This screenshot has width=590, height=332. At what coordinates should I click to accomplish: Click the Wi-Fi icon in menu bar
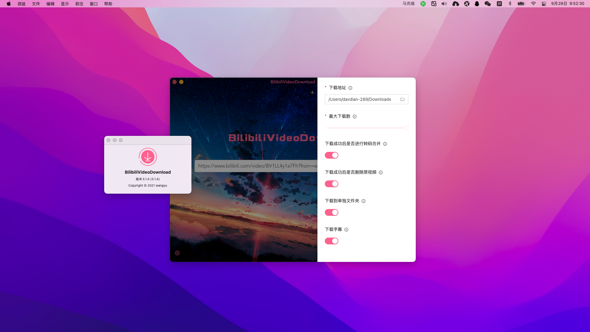(x=533, y=4)
